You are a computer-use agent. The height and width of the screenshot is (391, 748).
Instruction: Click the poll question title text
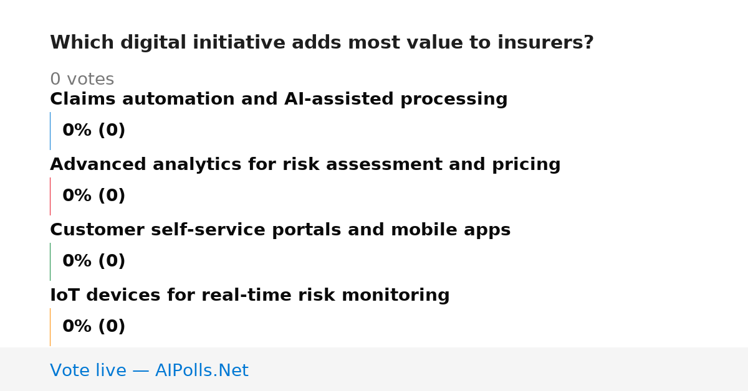coord(322,43)
